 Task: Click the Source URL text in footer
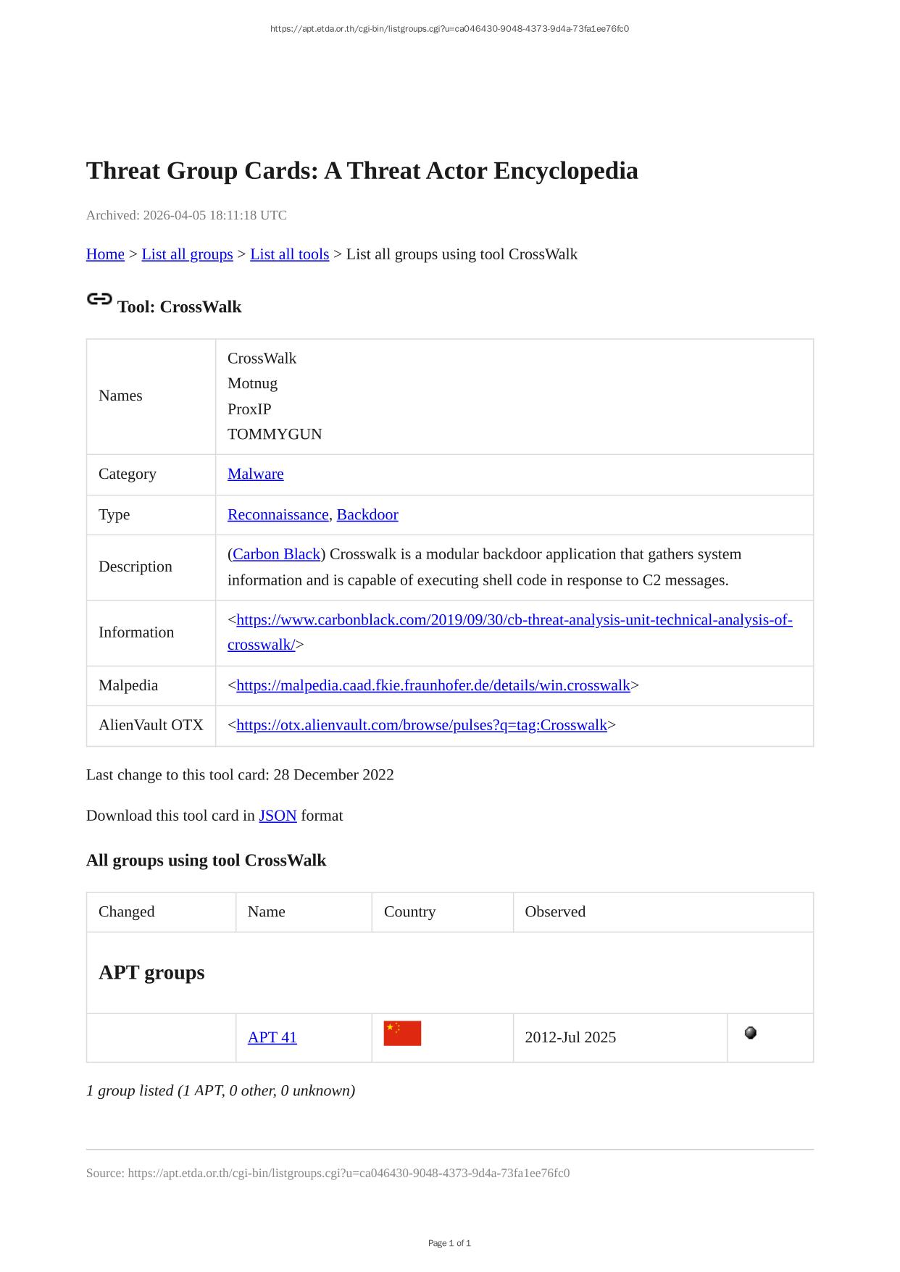click(x=328, y=1173)
